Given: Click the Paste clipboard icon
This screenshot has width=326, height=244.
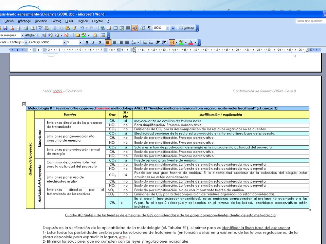Looking at the screenshot, I should tap(68, 28).
